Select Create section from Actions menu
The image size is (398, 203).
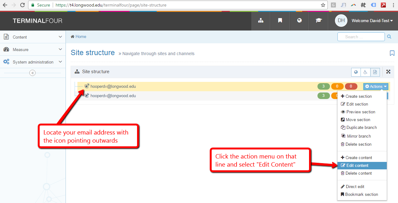pyautogui.click(x=362, y=96)
